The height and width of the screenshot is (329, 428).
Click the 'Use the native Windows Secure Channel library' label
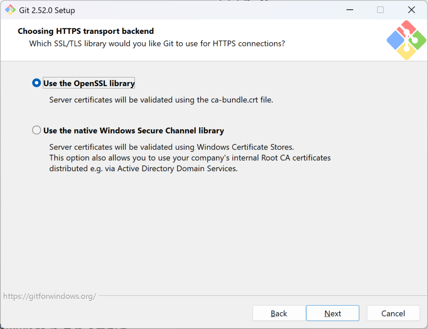click(134, 131)
